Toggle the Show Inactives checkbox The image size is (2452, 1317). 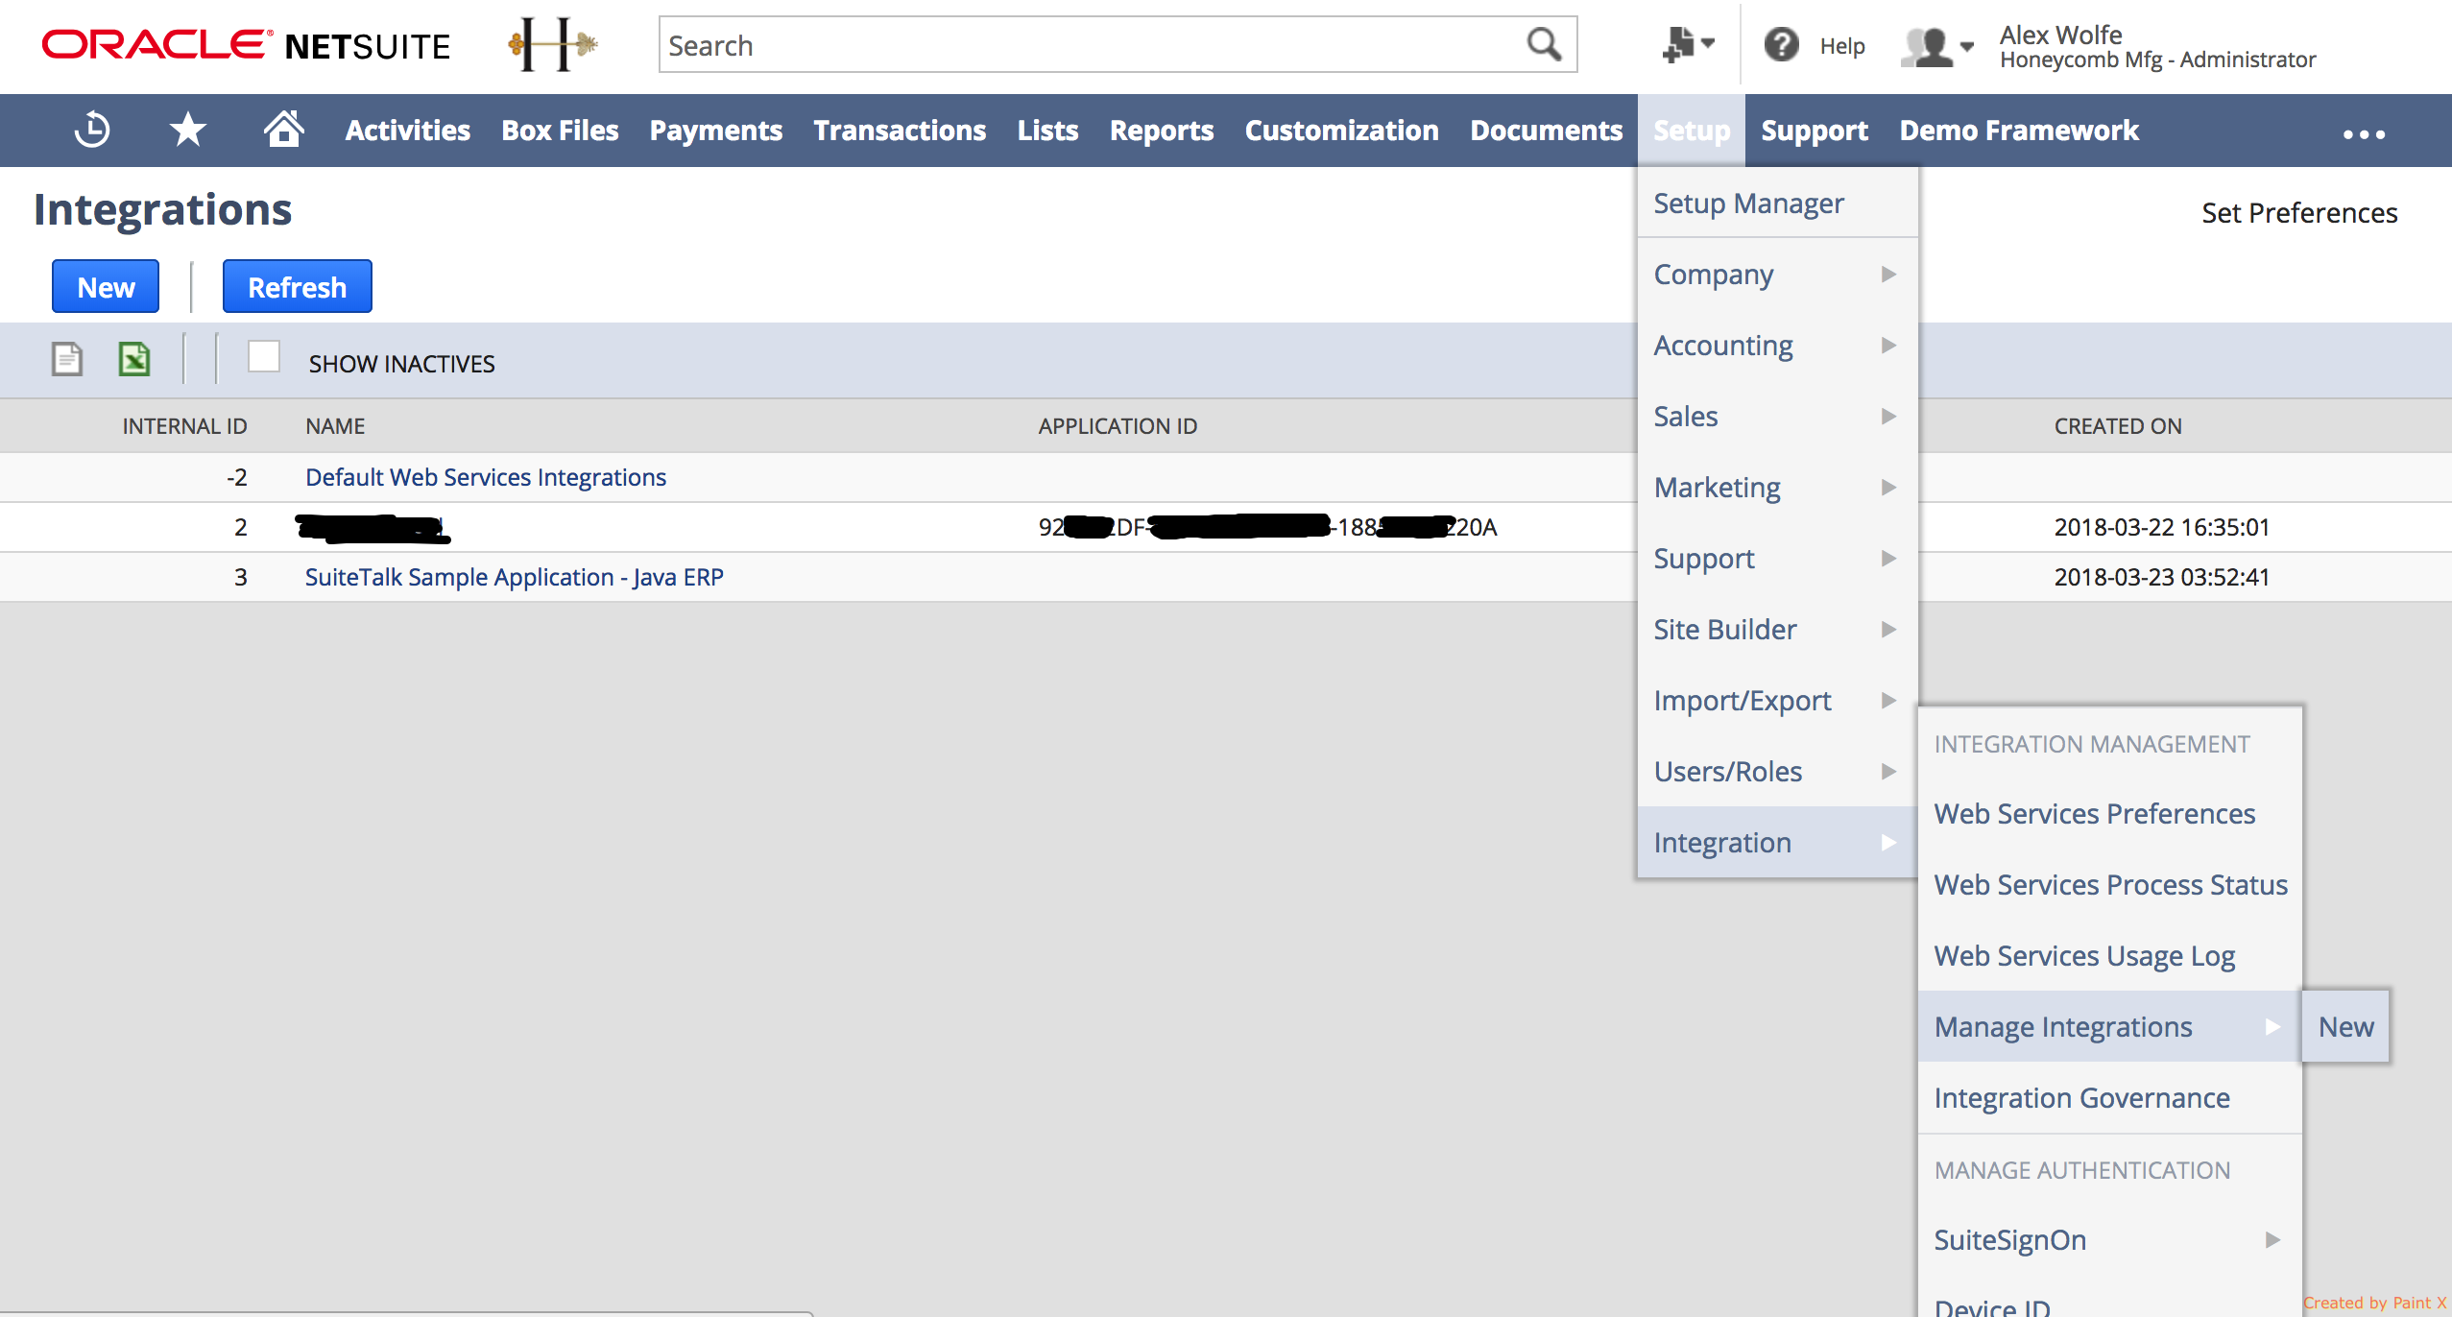pyautogui.click(x=264, y=357)
